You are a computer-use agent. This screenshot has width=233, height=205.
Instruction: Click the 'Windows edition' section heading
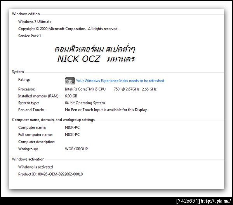[x=26, y=14]
